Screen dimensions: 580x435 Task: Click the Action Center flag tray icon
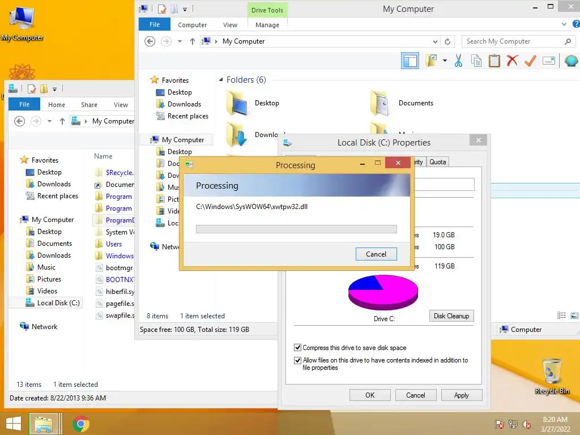499,424
